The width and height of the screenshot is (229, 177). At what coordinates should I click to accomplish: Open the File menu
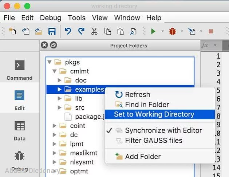coord(9,18)
